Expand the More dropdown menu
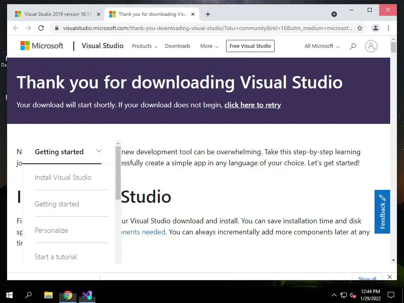 209,46
